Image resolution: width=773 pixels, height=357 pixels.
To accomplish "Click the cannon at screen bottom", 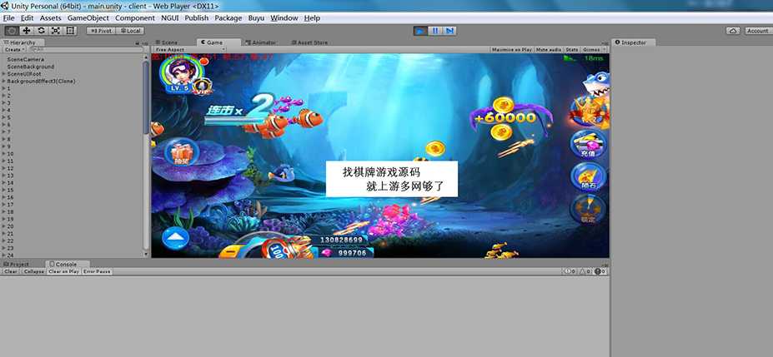I will [x=288, y=247].
